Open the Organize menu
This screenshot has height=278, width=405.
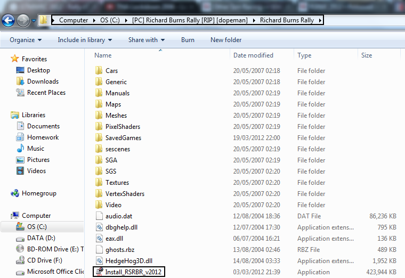click(x=26, y=40)
